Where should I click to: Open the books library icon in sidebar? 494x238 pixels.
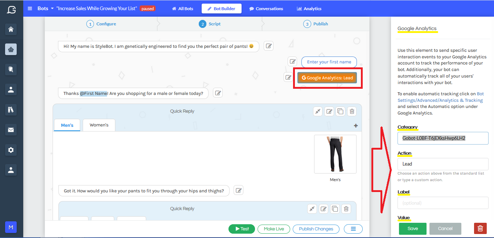pyautogui.click(x=11, y=110)
